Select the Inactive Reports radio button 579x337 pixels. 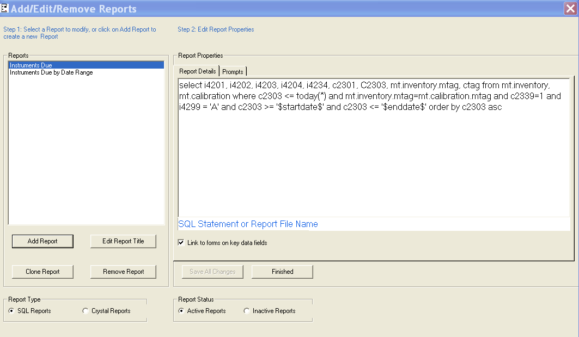[x=247, y=310]
